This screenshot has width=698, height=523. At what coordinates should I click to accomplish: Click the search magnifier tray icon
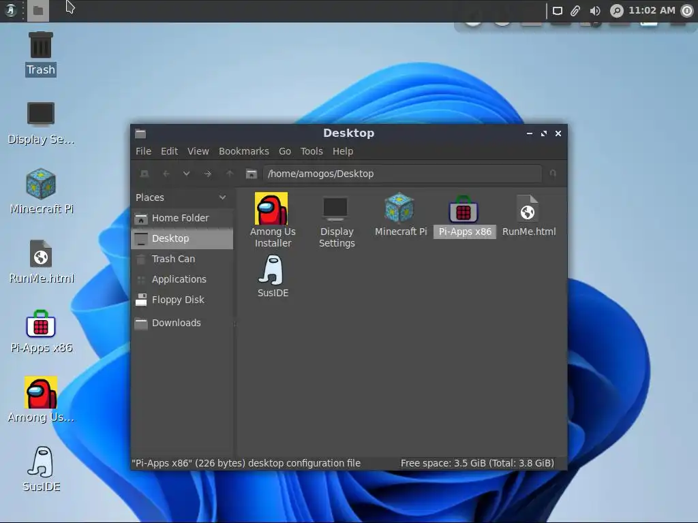616,11
